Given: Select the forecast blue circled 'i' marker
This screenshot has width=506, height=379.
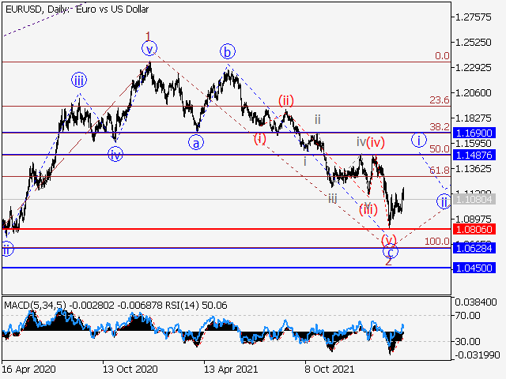Looking at the screenshot, I should click(419, 141).
